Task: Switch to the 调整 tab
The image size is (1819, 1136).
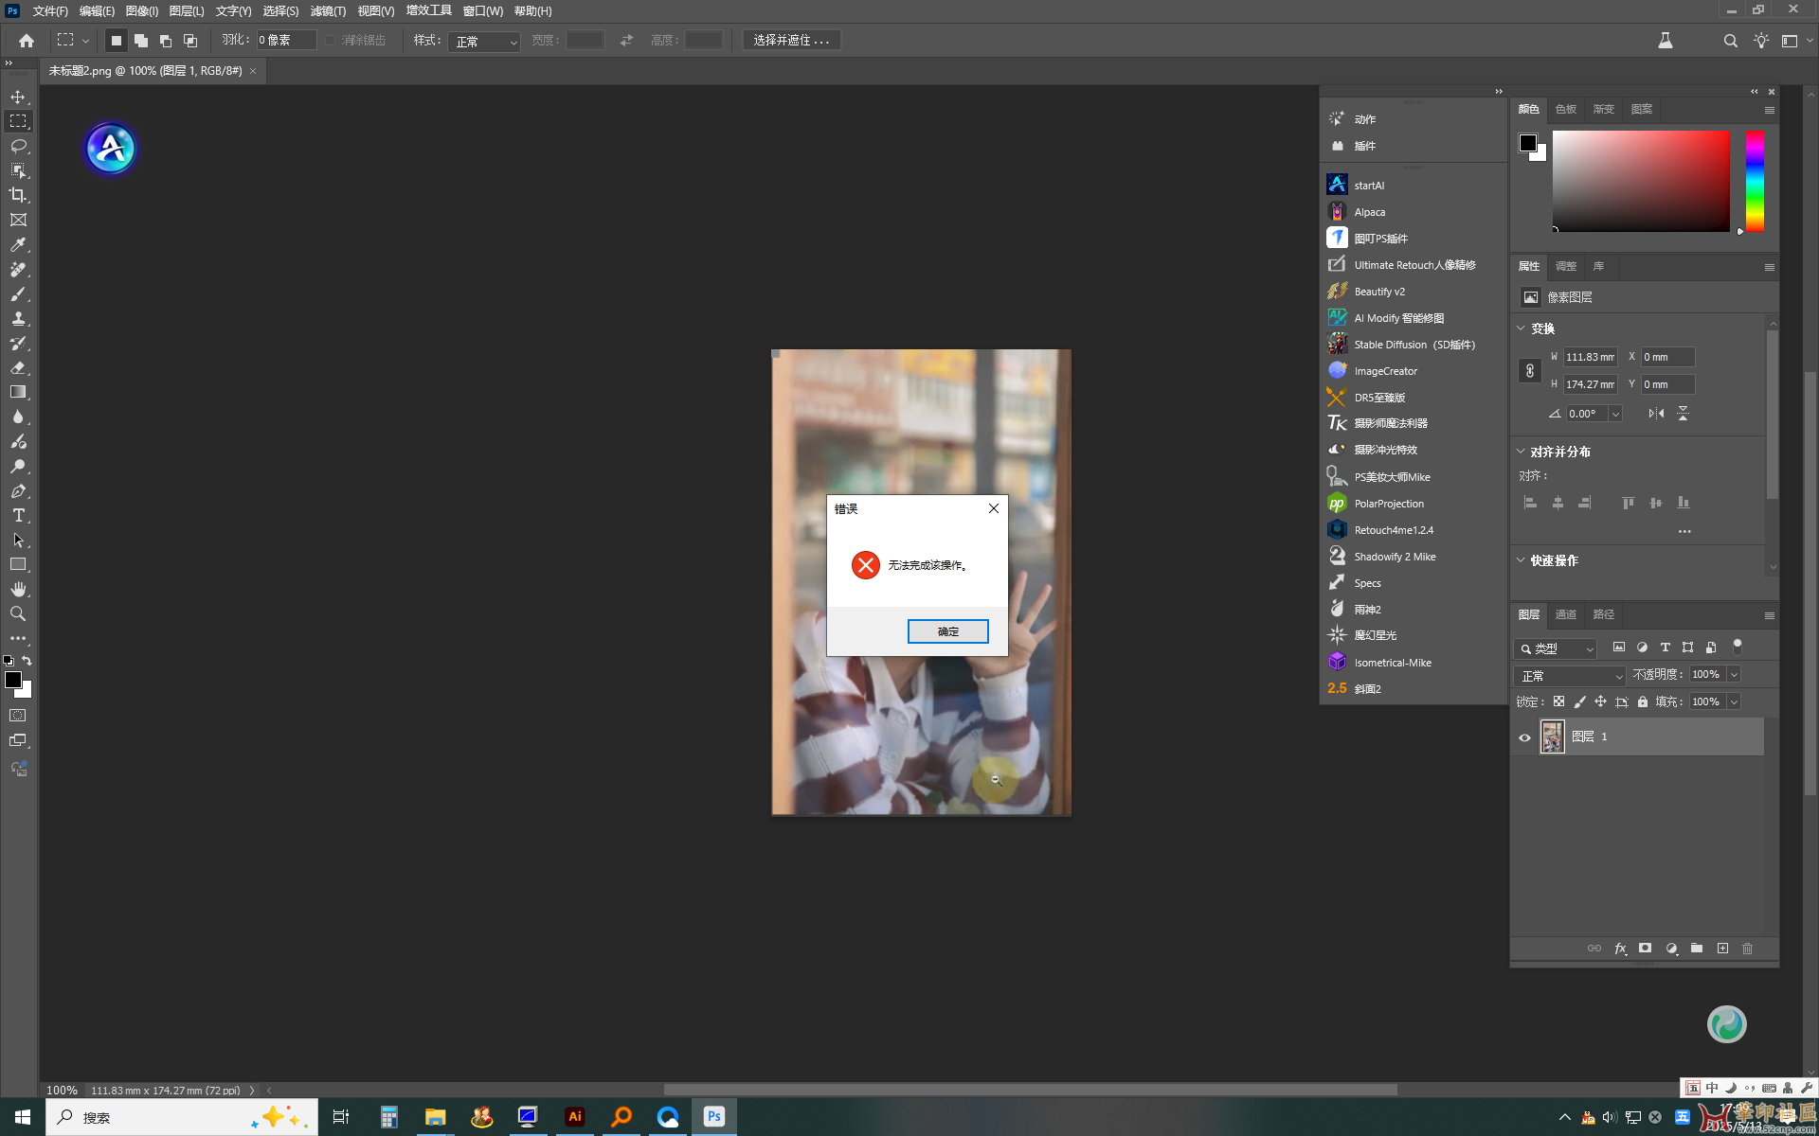Action: pos(1566,266)
